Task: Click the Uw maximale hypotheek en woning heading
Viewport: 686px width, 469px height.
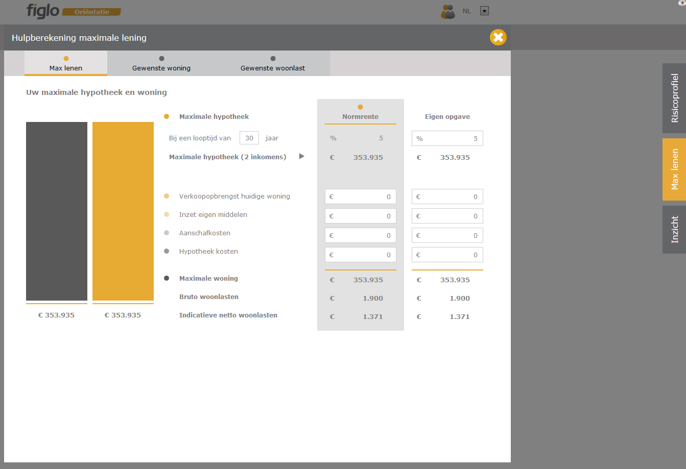Action: pos(97,92)
